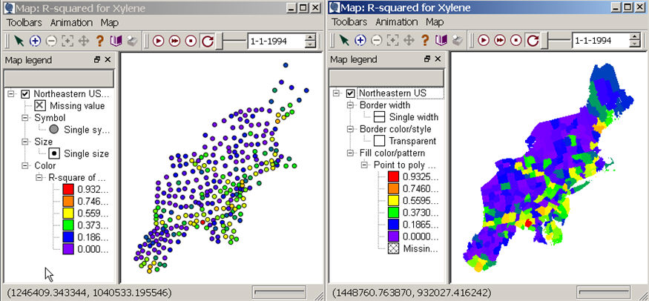Screen dimensions: 649x301
Task: Select the arrow pointer tool in left window
Action: click(x=13, y=41)
